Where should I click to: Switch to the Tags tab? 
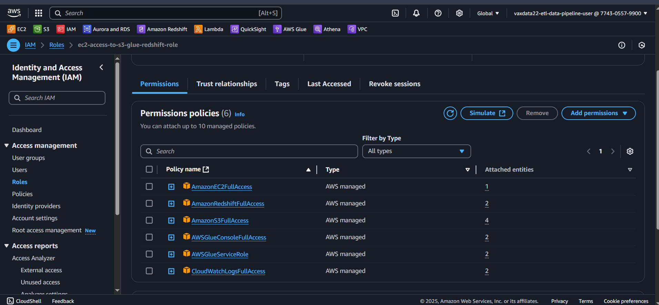282,84
